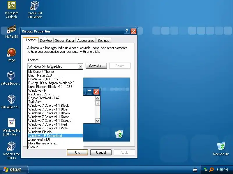Click the 3:25 PM taskbar clock
The width and height of the screenshot is (233, 174).
222,170
